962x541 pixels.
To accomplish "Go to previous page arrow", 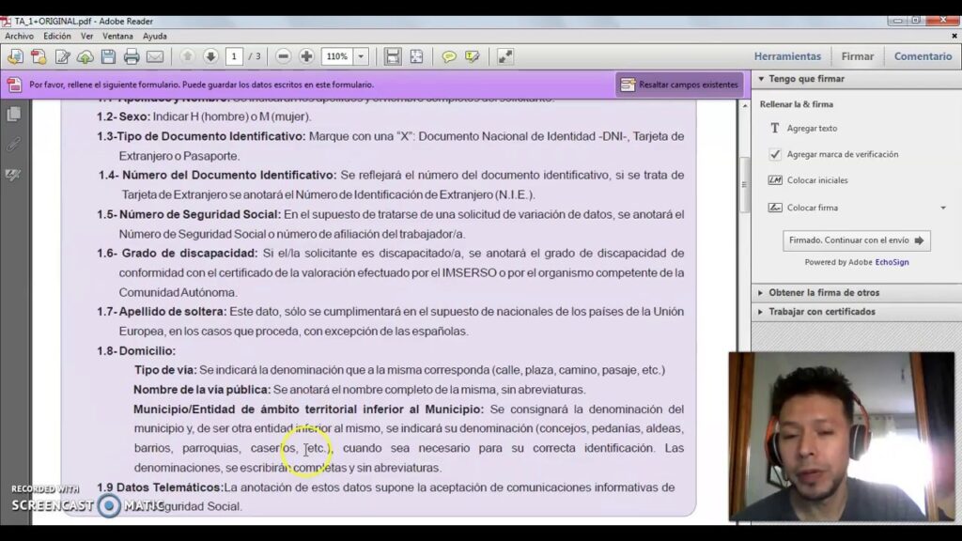I will click(x=187, y=56).
